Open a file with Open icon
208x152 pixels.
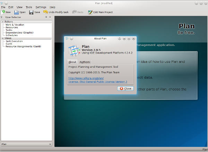16,12
